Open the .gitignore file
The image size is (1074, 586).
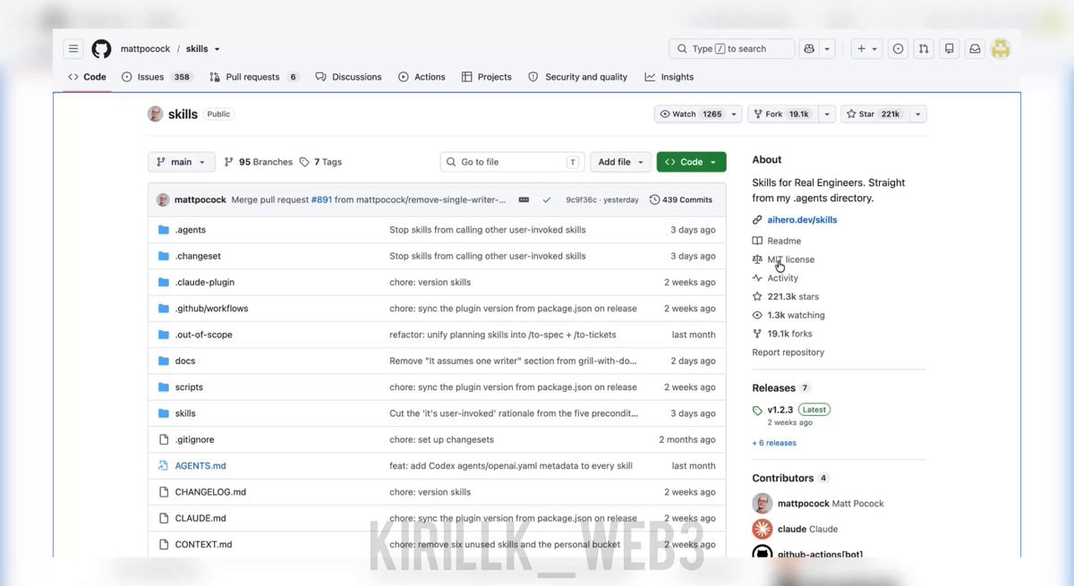click(x=194, y=439)
